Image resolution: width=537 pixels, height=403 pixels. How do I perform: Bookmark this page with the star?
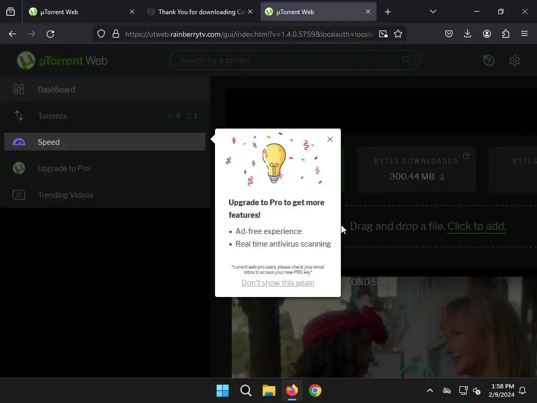click(398, 34)
